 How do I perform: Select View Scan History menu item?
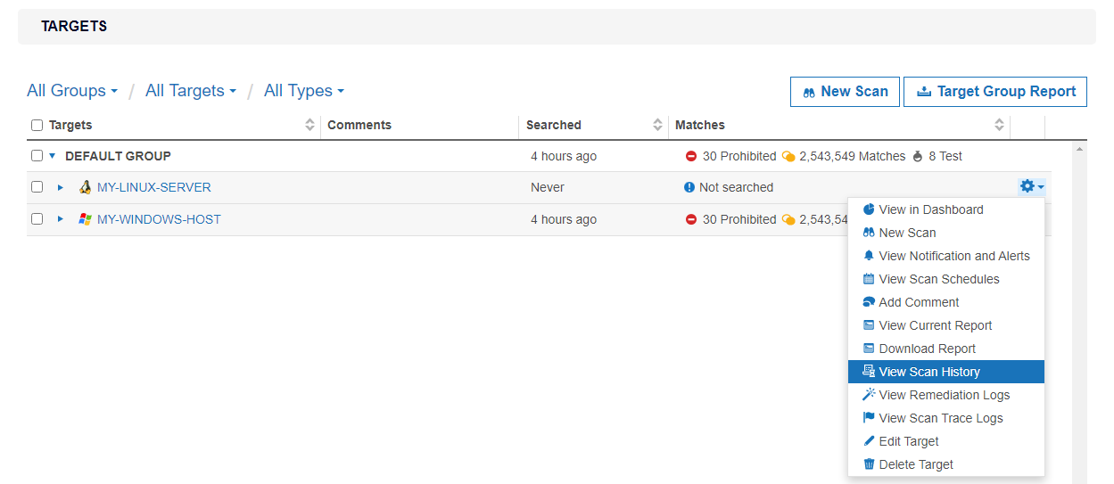coord(928,372)
